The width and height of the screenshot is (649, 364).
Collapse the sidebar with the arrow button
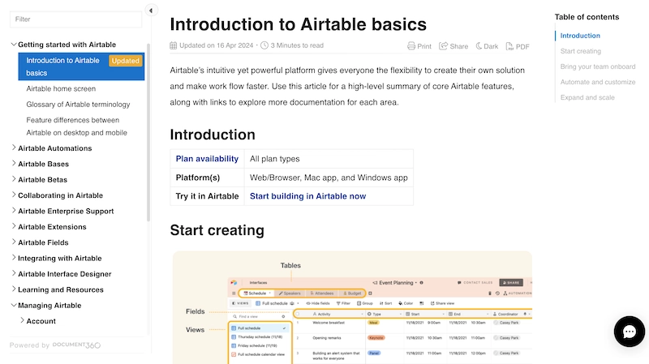tap(151, 11)
